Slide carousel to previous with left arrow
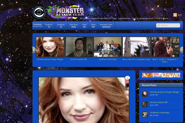This screenshot has width=185, height=123. click(x=34, y=50)
